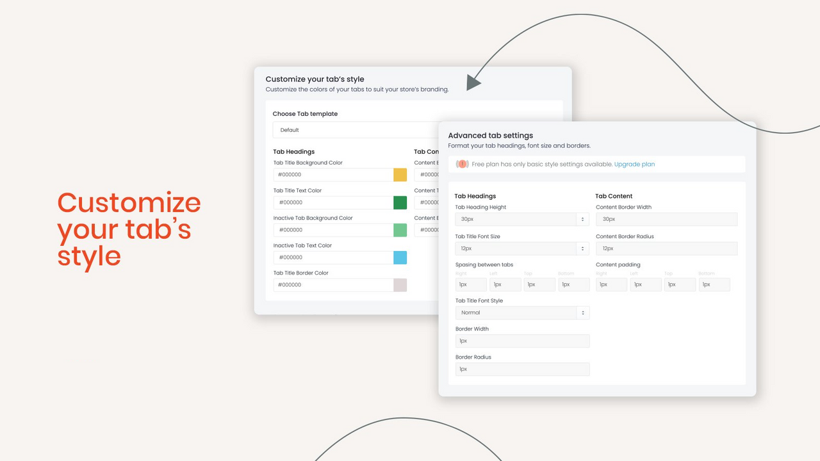Click the Tab Title Text Color hex field
The width and height of the screenshot is (820, 461).
333,202
